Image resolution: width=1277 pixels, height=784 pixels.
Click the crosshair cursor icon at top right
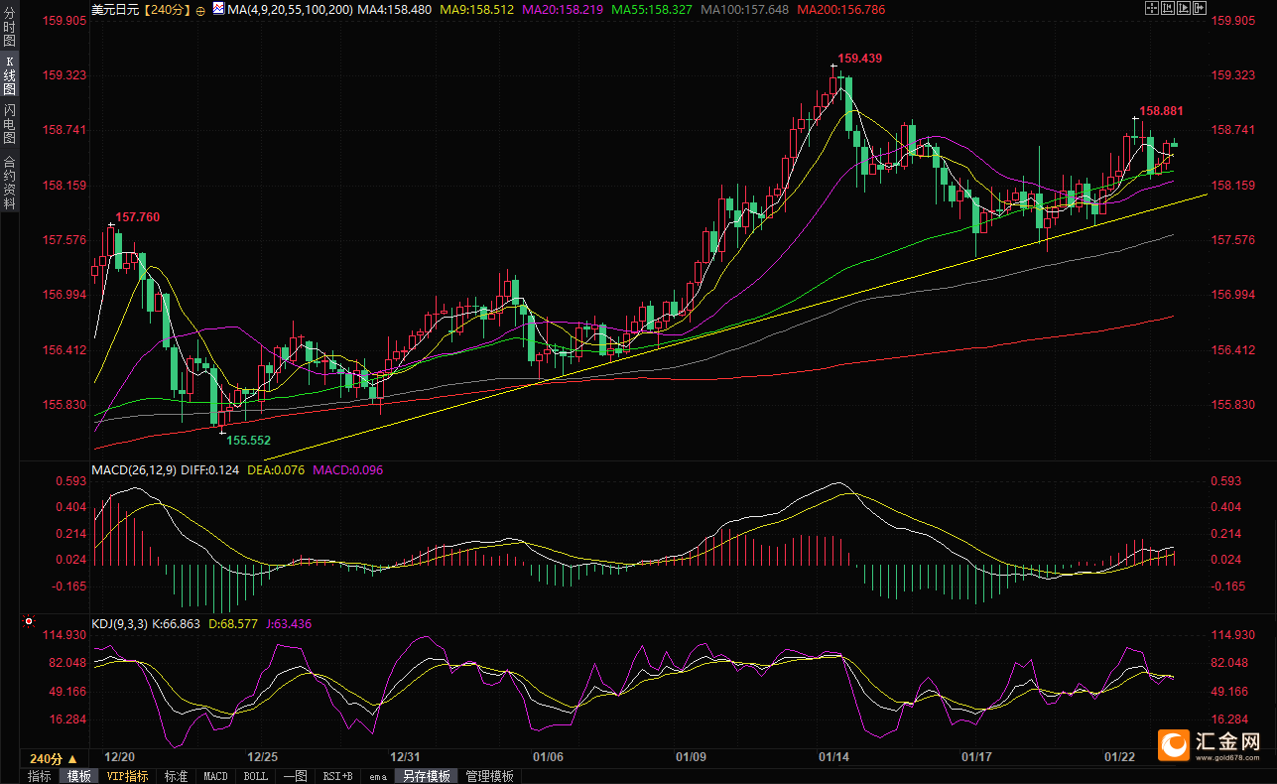tap(1150, 9)
